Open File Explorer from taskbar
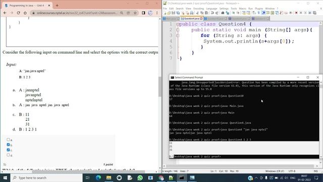This screenshot has width=323, height=182. [109, 177]
